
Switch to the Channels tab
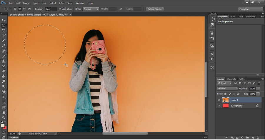(x=231, y=79)
